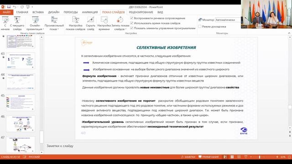This screenshot has width=292, height=164.
Task: Click the zoom percentage value
Action: tap(283, 157)
